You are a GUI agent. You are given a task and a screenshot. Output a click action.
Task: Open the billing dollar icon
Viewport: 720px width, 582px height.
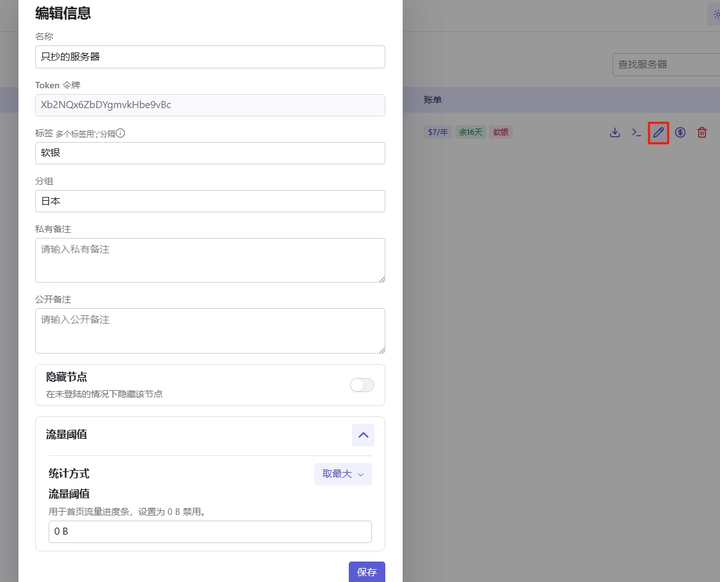pyautogui.click(x=680, y=132)
